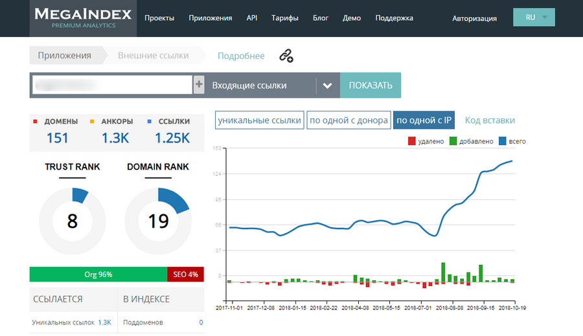Click the 2017-11-01 date label on chart axis
Image resolution: width=583 pixels, height=336 pixels.
tap(229, 308)
